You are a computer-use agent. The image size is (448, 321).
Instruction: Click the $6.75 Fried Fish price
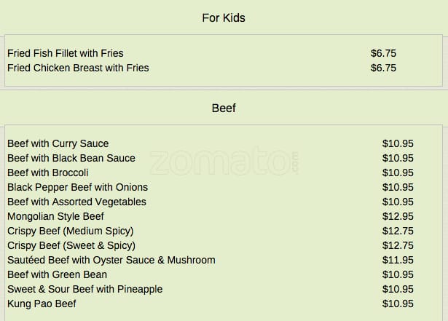[x=383, y=53]
